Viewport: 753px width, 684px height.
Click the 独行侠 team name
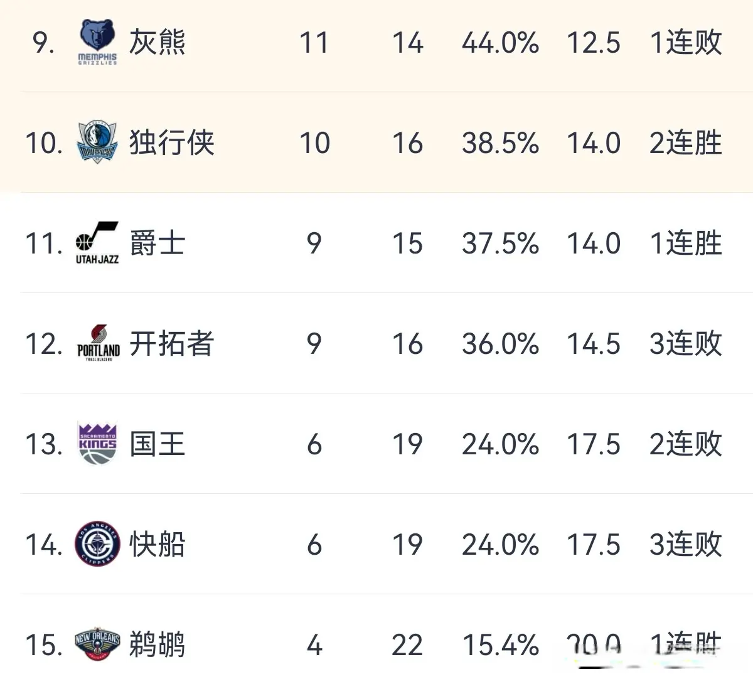(172, 142)
